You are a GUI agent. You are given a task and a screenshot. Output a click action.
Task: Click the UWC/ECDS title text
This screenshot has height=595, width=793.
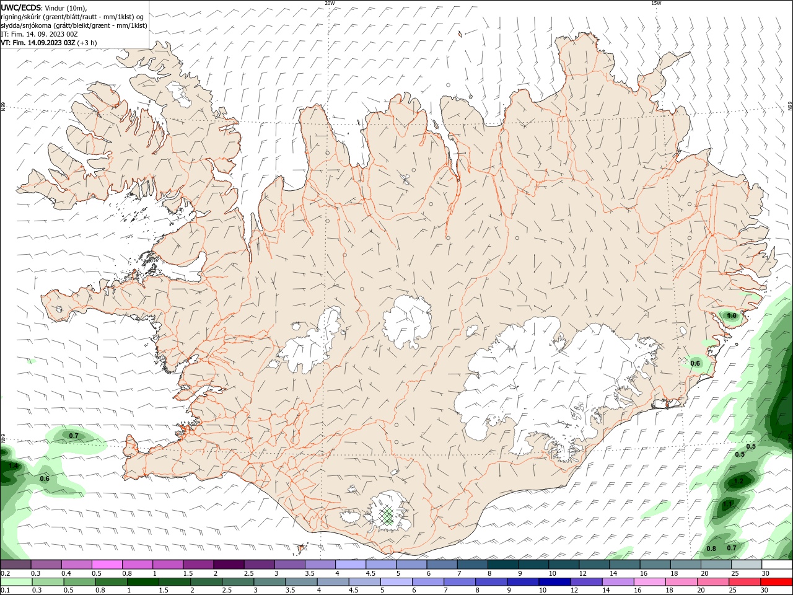point(21,7)
